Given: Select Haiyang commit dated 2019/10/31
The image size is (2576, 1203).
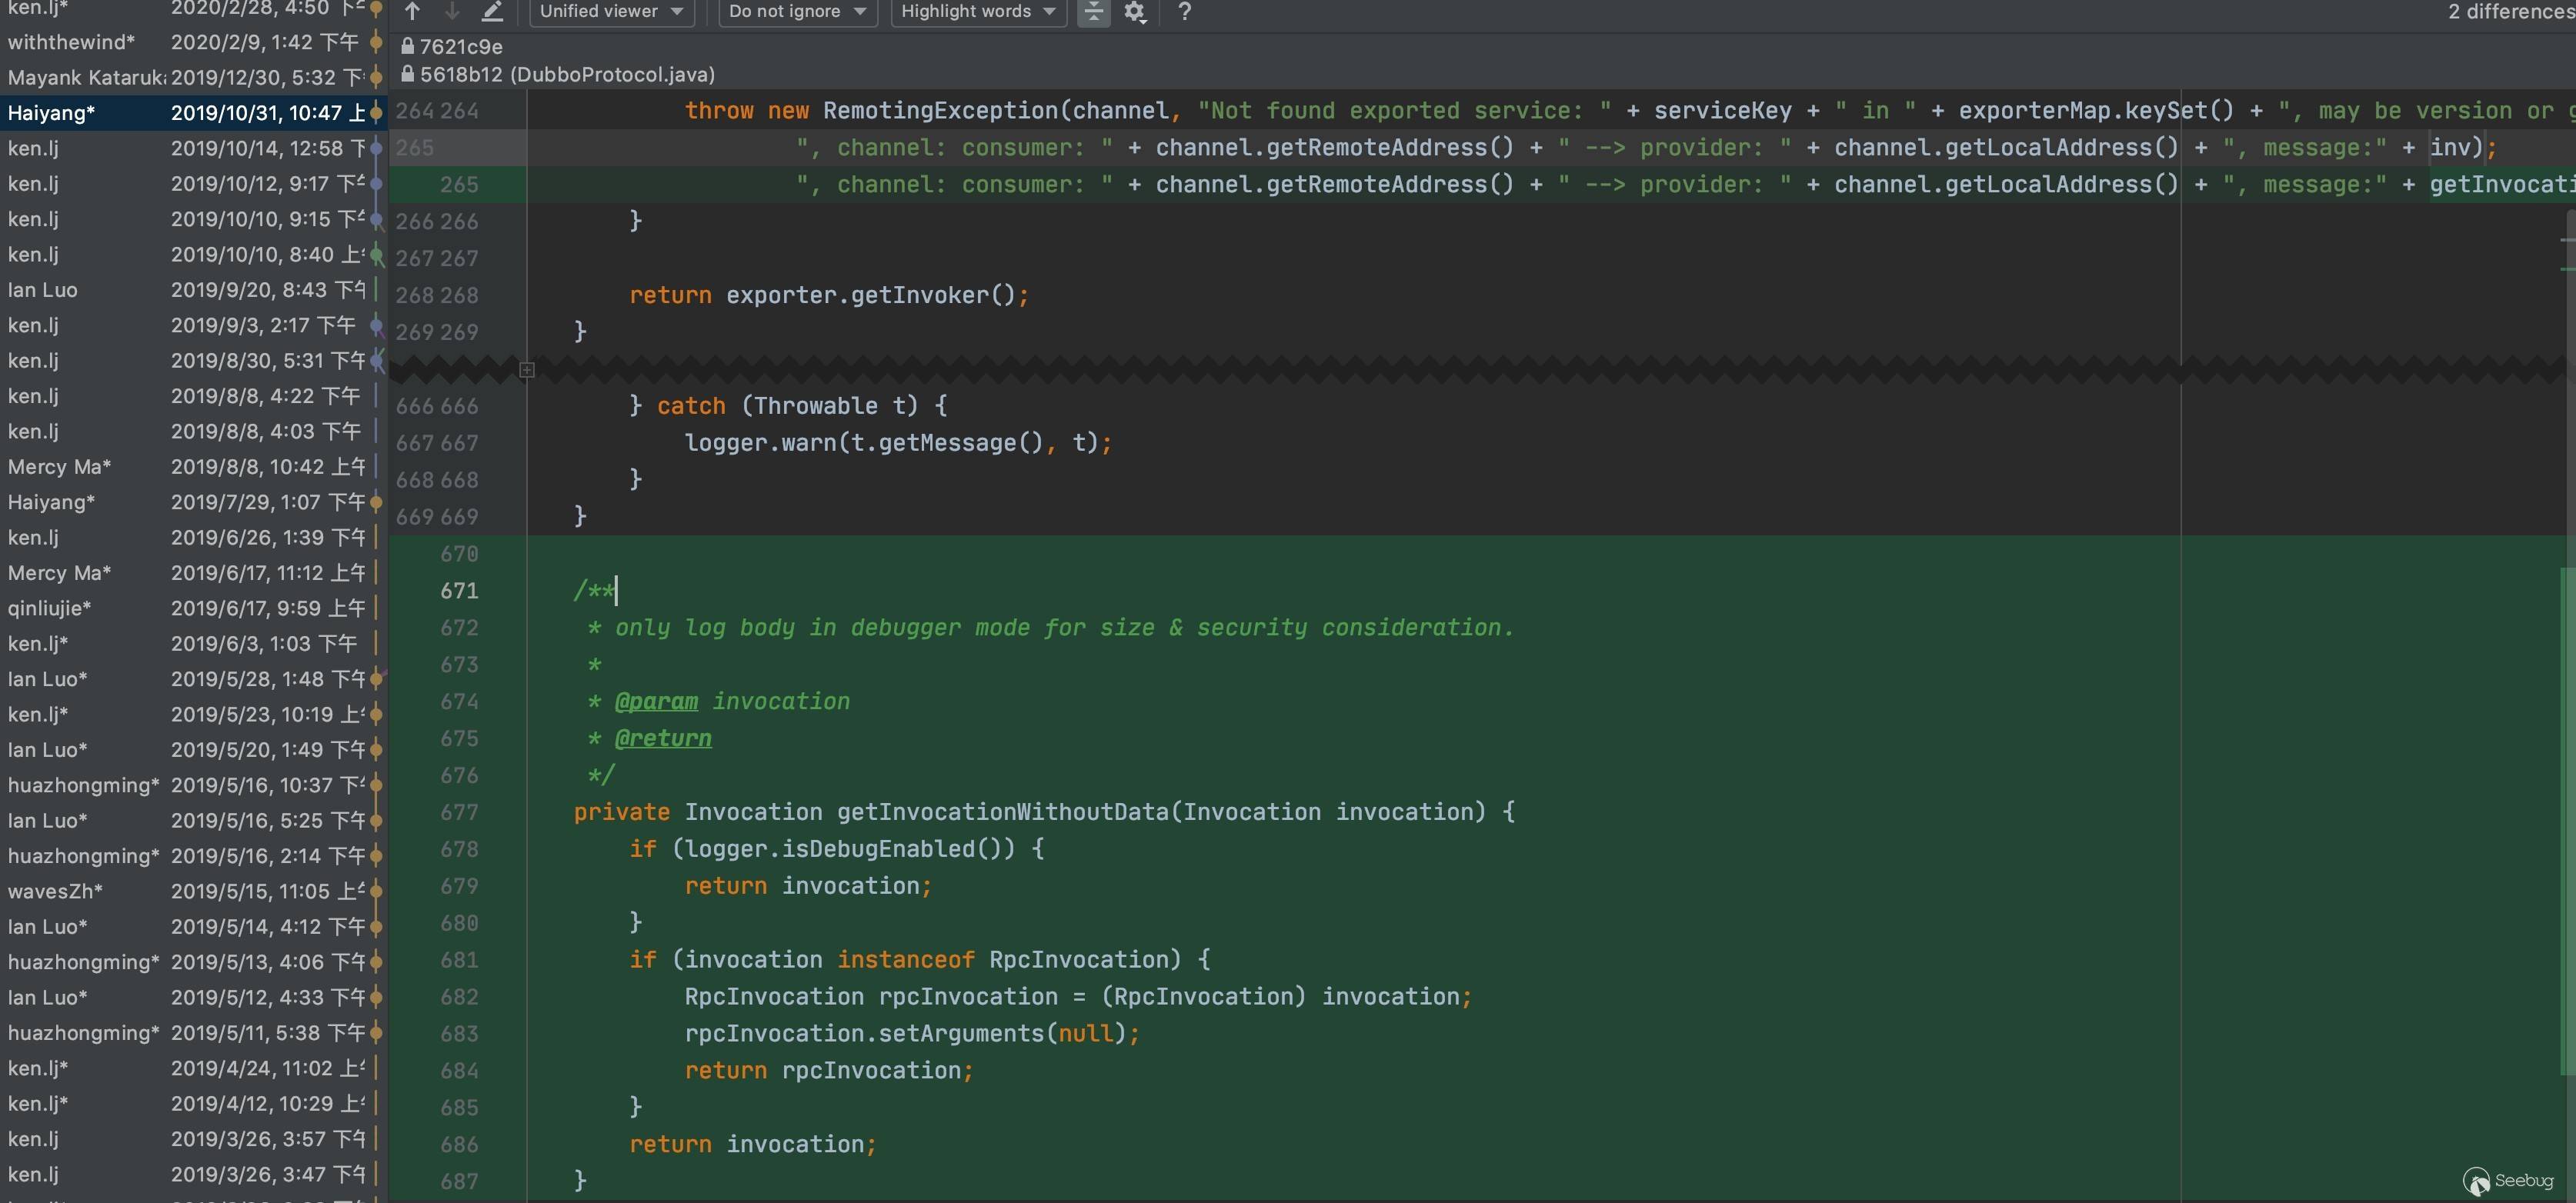Looking at the screenshot, I should (x=194, y=113).
